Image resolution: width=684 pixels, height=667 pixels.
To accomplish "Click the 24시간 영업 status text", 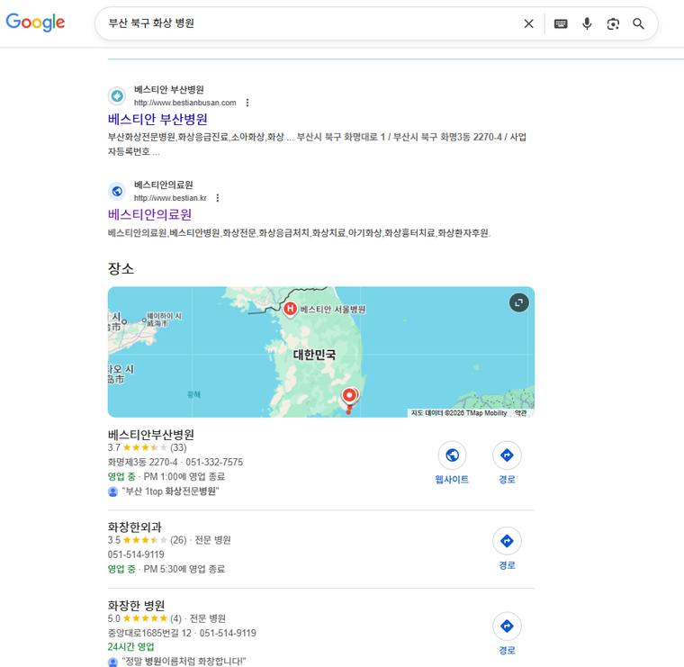I will coord(130,646).
